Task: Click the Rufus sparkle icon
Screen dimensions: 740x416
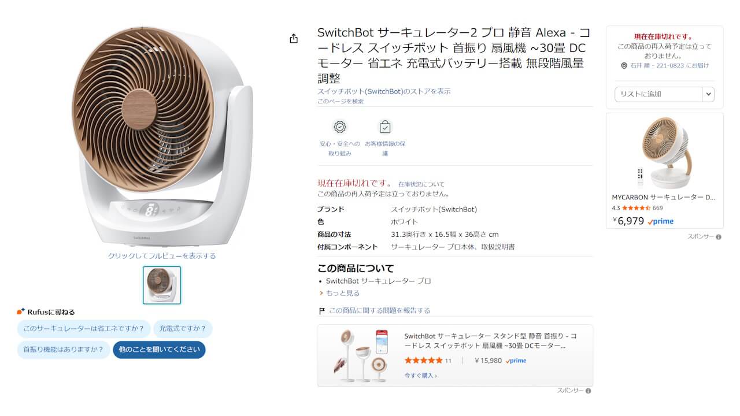Action: click(20, 312)
